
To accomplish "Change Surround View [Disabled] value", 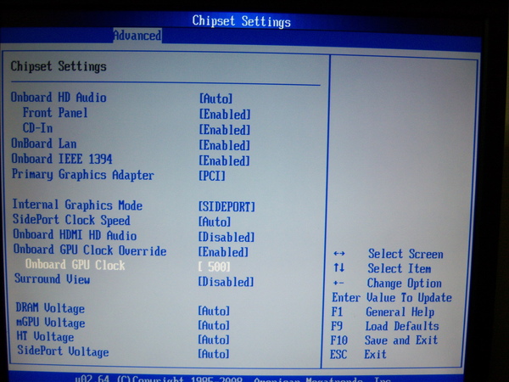I will [226, 282].
